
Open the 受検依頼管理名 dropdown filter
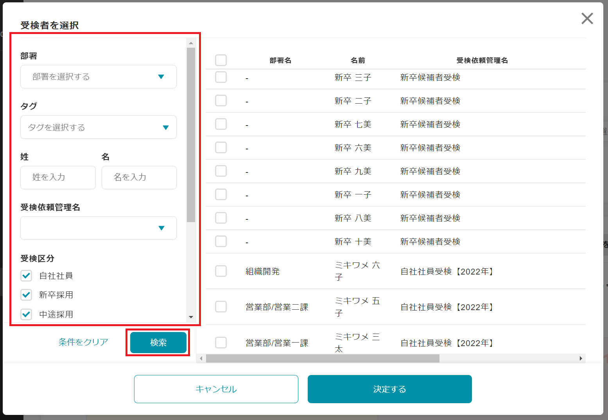tap(98, 228)
